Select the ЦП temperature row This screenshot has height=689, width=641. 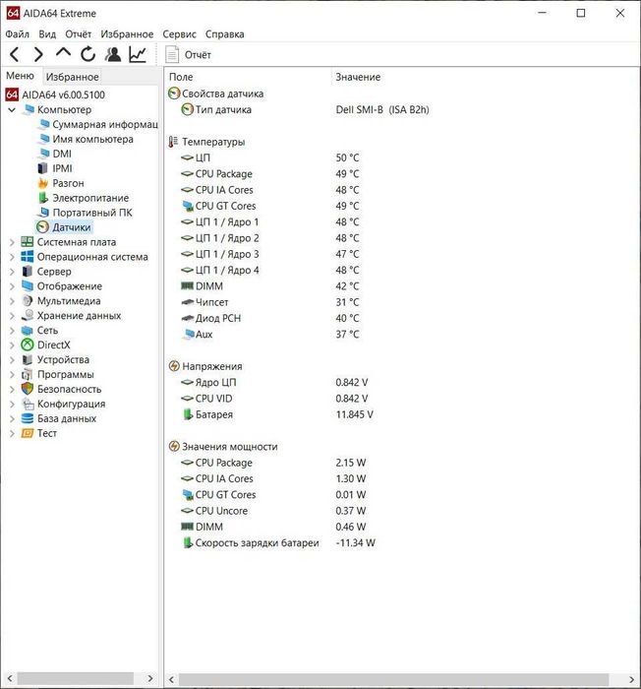[x=270, y=157]
